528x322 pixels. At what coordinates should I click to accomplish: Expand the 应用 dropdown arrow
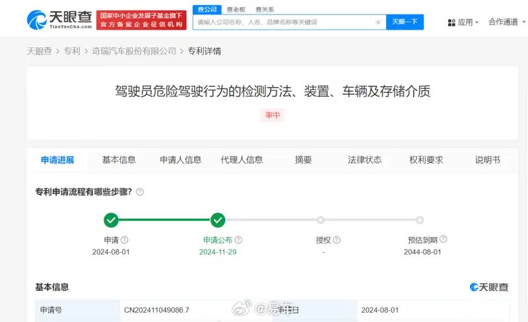[477, 22]
